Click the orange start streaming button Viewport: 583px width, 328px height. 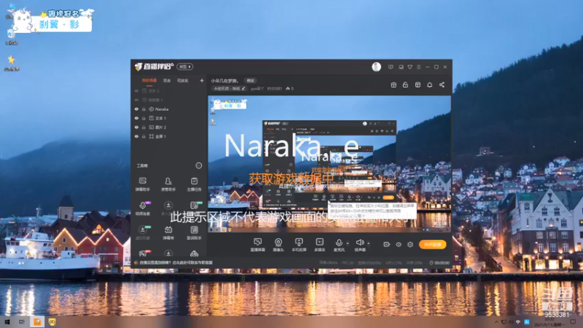(432, 244)
